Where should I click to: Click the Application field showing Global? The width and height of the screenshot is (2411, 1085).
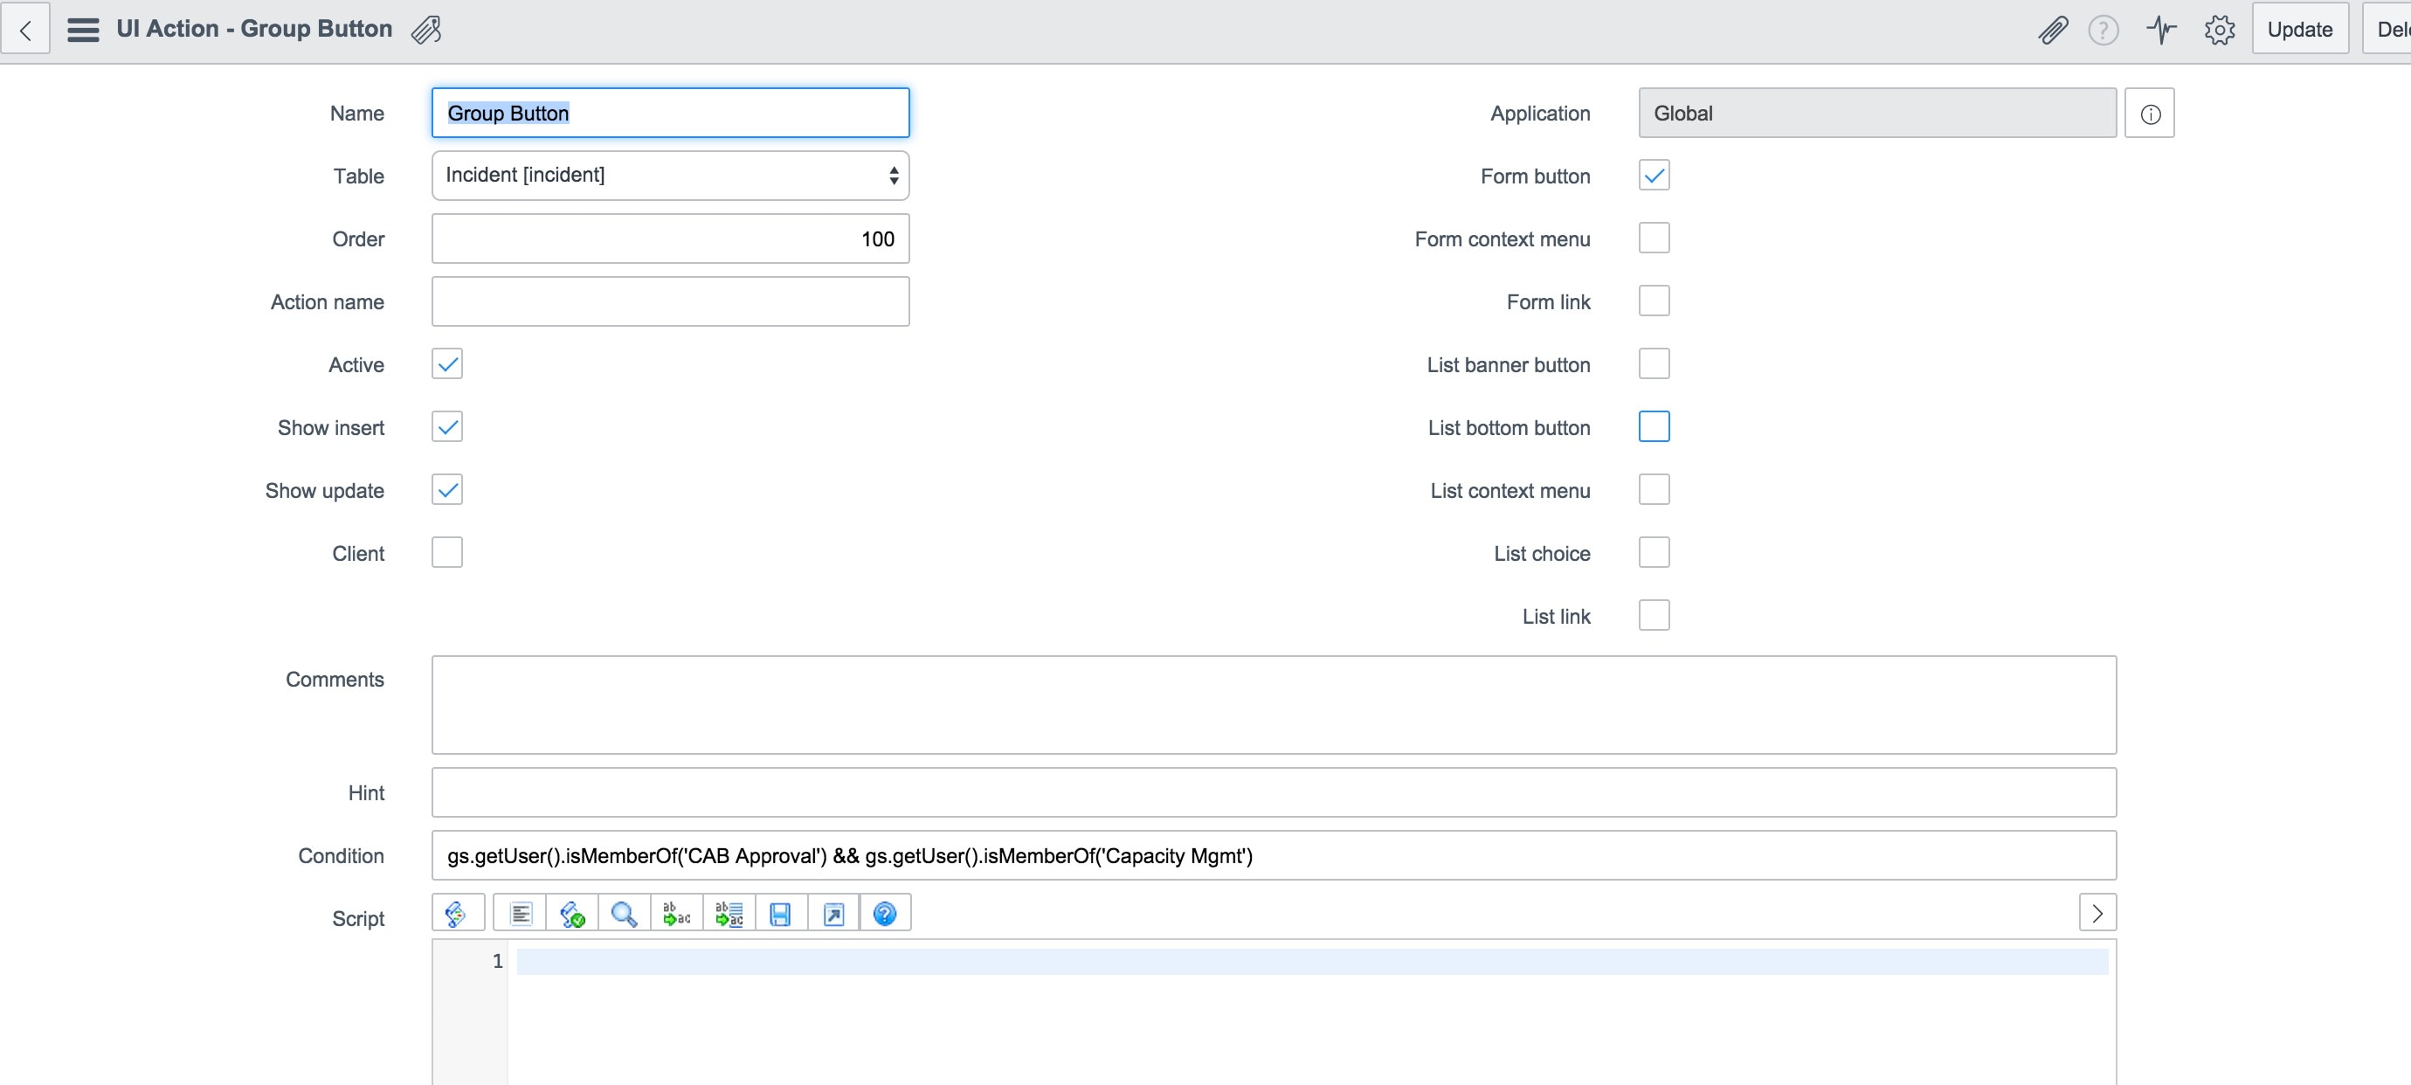click(x=1877, y=114)
